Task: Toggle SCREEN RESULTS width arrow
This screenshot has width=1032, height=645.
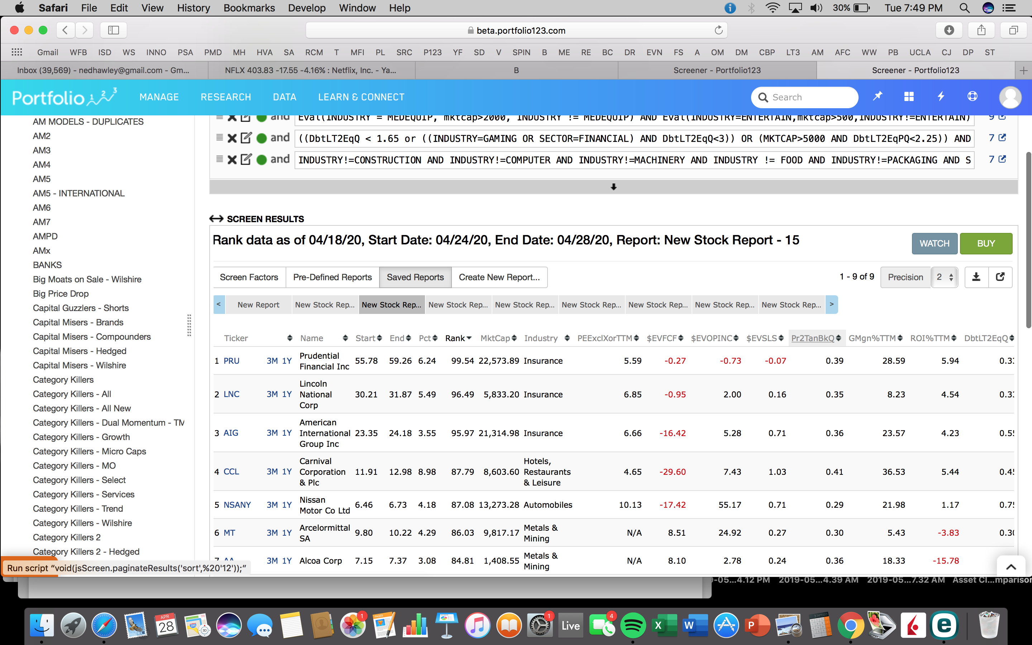Action: tap(216, 219)
